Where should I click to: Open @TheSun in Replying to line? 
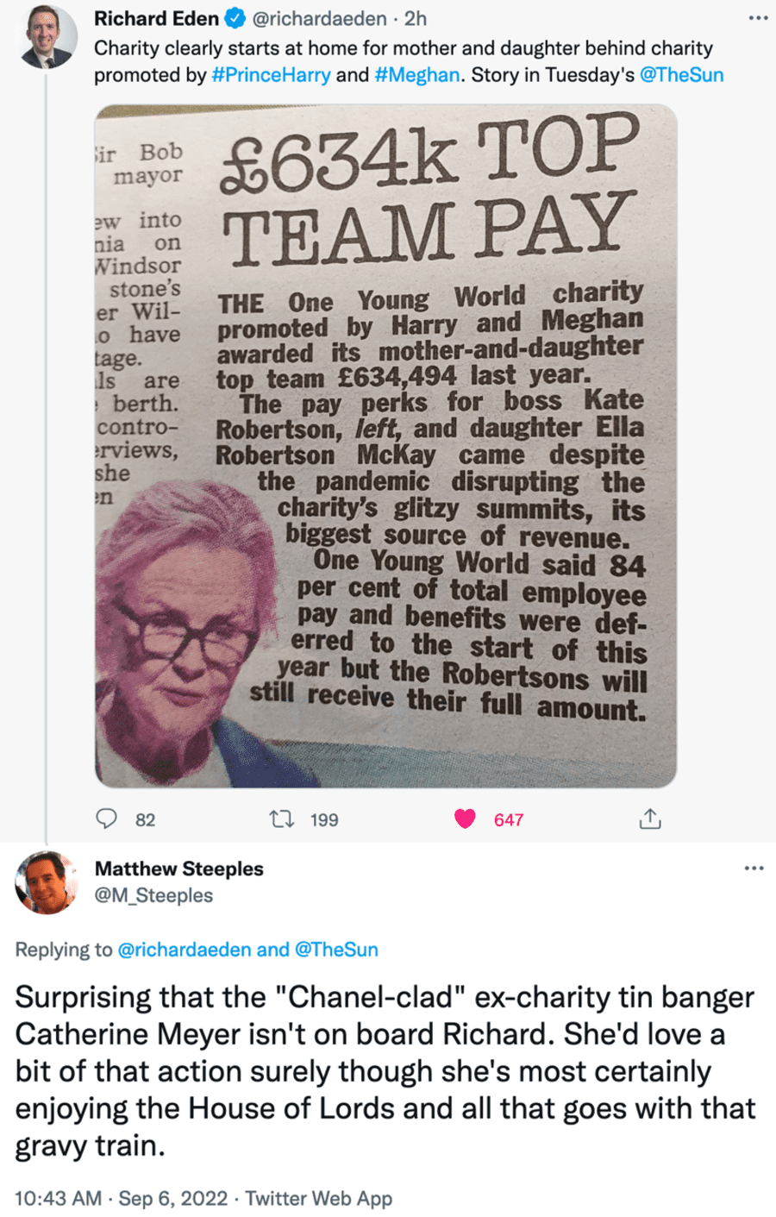click(x=336, y=950)
